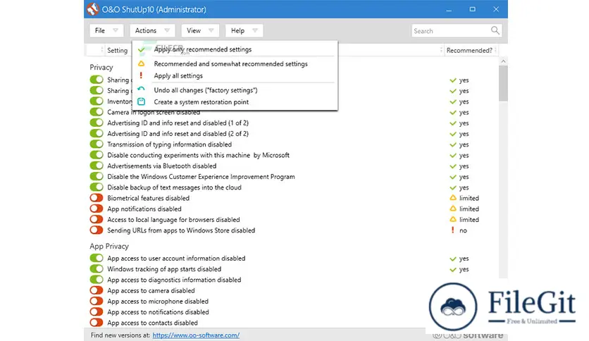Click the yes checkmark for Windows tracking of app starts
The image size is (589, 341).
click(x=453, y=269)
